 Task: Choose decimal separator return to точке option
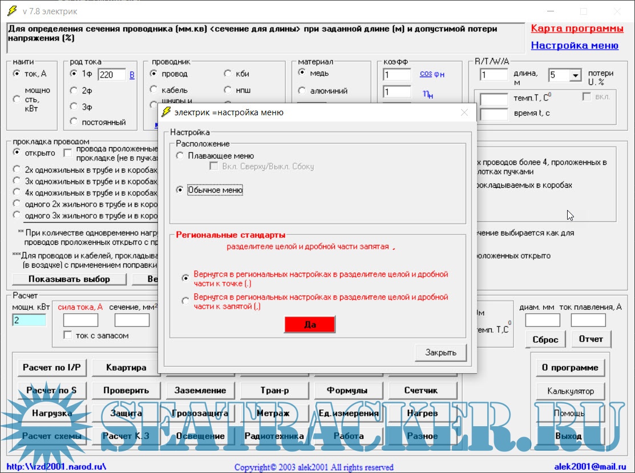point(185,278)
